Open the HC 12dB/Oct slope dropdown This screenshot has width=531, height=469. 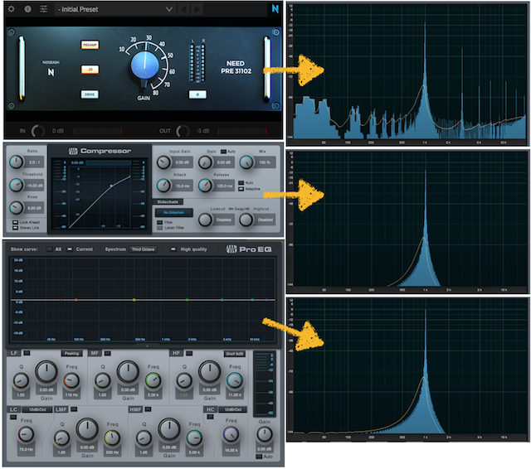(232, 409)
